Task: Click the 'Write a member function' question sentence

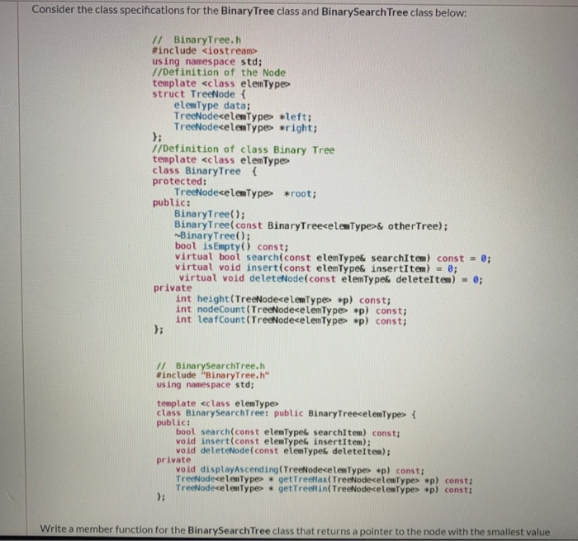Action: [x=295, y=530]
